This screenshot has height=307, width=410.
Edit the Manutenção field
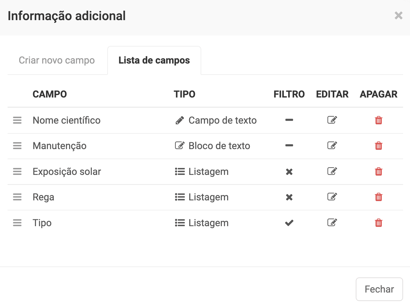[x=332, y=145]
